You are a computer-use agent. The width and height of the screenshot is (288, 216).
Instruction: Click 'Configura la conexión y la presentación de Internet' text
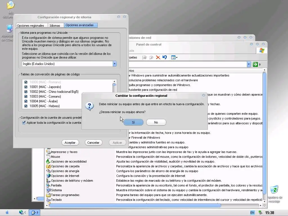coord(151,176)
